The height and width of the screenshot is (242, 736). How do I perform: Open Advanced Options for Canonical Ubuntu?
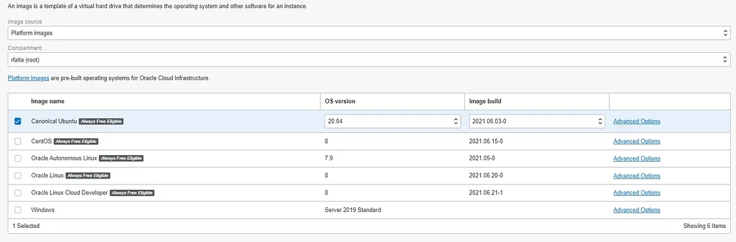pyautogui.click(x=636, y=122)
